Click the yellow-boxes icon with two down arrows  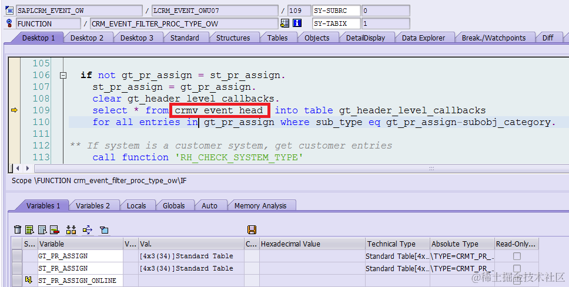click(x=71, y=229)
